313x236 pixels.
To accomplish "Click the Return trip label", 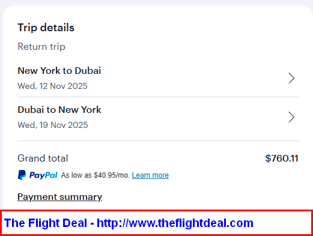I will 41,47.
